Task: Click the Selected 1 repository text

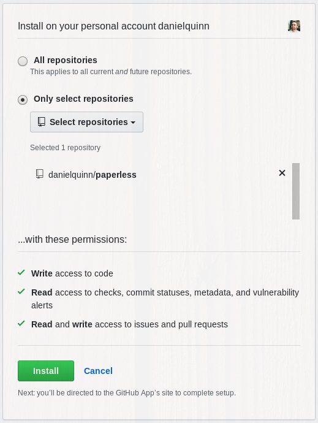Action: (x=66, y=148)
